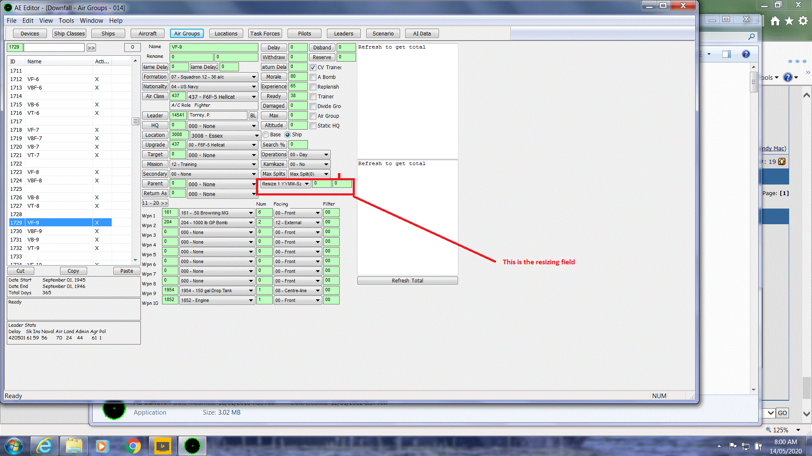Click the Cut button
Viewport: 812px width, 456px height.
(x=21, y=271)
